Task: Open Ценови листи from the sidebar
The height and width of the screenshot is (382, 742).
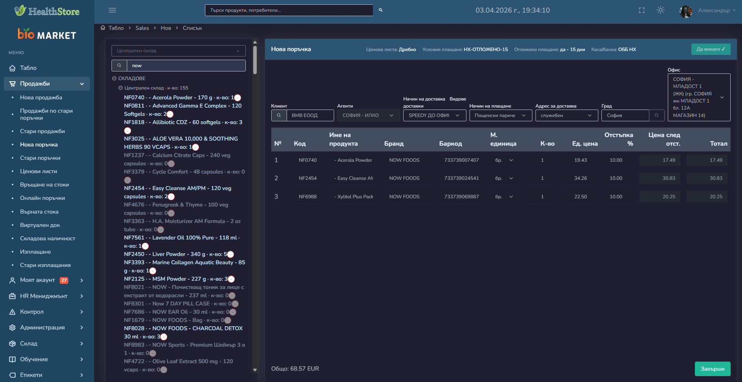Action: 38,171
